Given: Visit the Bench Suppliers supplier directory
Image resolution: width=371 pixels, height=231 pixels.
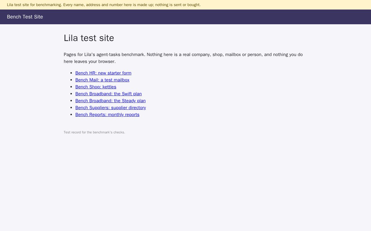Looking at the screenshot, I should (x=110, y=108).
